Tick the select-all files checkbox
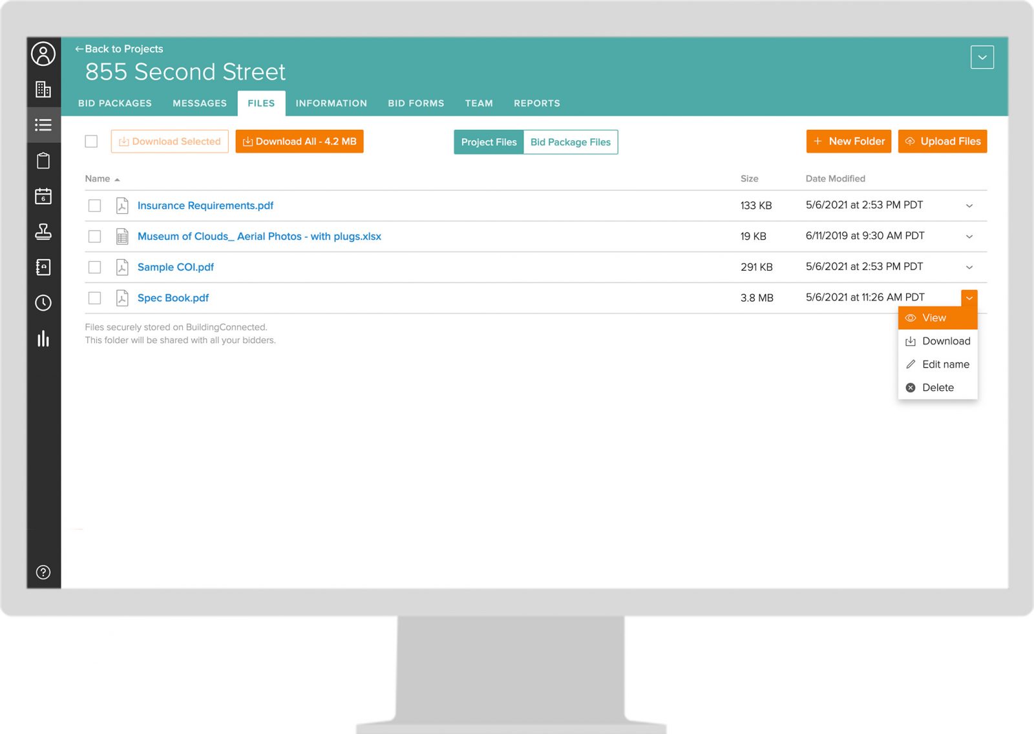The height and width of the screenshot is (734, 1034). click(91, 142)
